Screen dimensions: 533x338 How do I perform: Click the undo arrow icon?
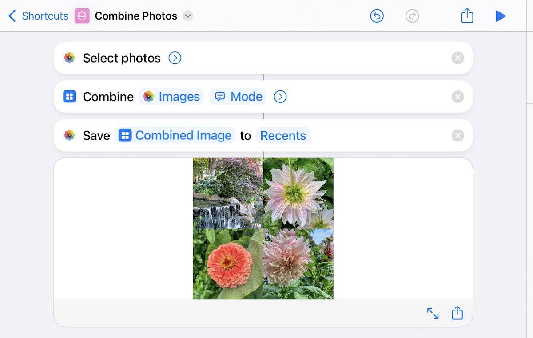[x=377, y=16]
